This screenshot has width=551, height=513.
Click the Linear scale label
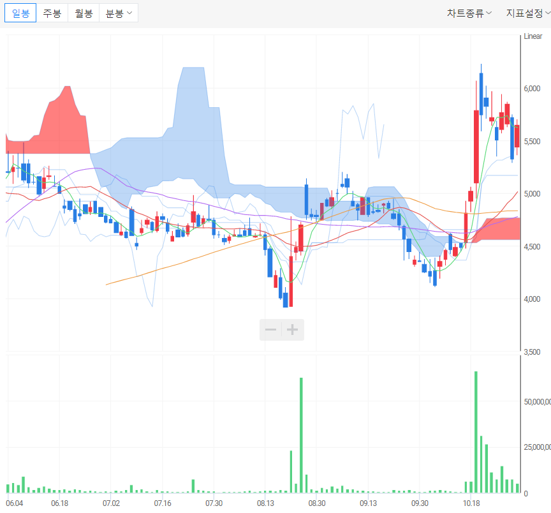click(533, 36)
